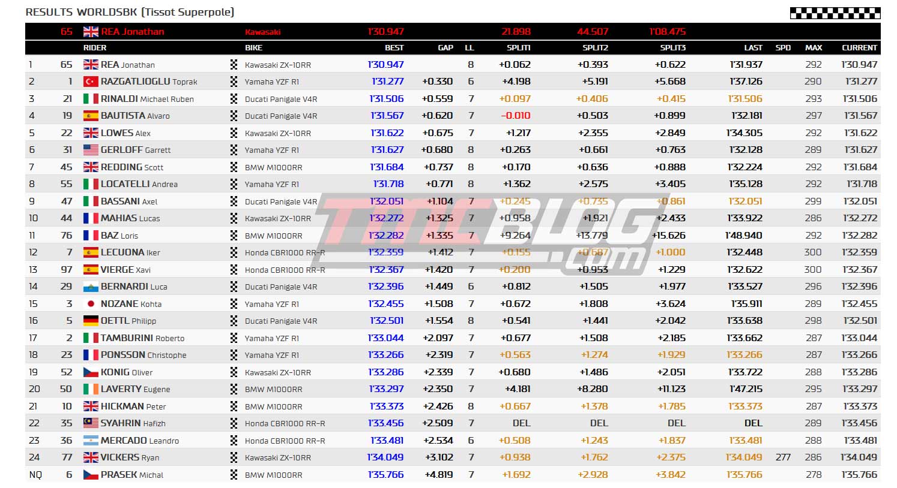
Task: Select the red 'Kawasaki' text in header bar
Action: coord(262,32)
